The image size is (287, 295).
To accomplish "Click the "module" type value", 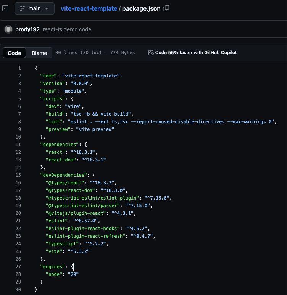I will (x=73, y=91).
